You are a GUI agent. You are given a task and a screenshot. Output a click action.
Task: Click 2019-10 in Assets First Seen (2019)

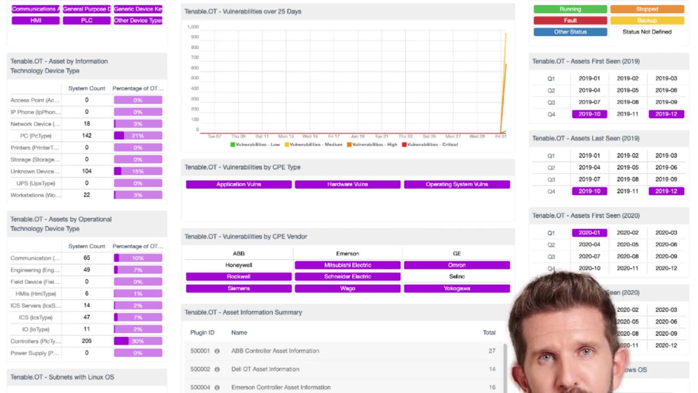click(x=589, y=114)
